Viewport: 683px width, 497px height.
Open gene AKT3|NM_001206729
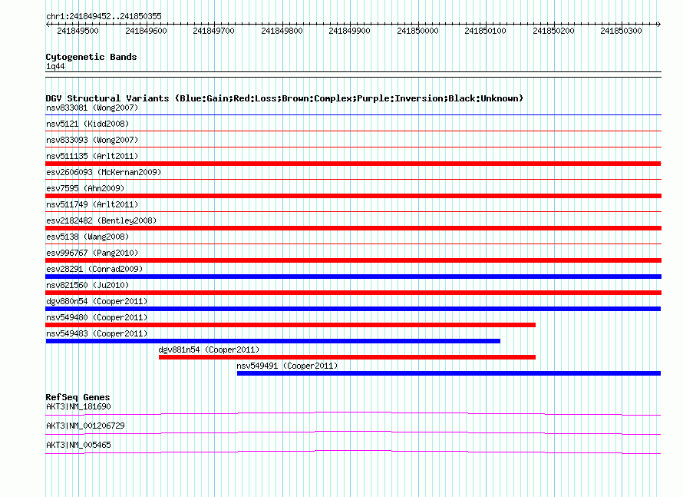85,426
